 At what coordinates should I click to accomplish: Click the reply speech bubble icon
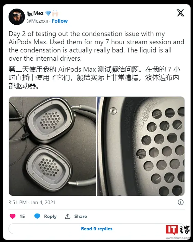pos(37,216)
